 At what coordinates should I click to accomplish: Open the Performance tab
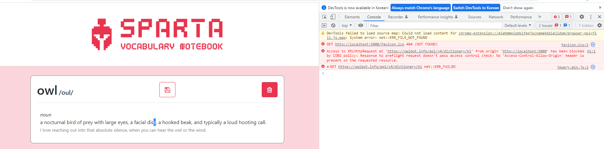[521, 17]
